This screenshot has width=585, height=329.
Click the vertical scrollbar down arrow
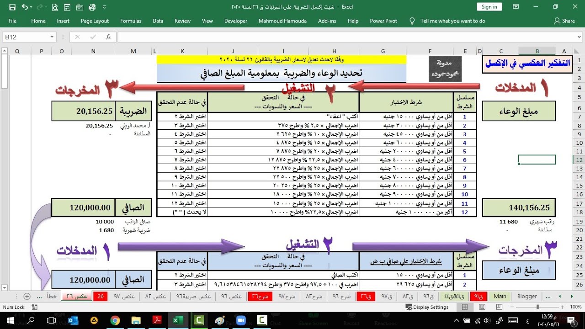(5, 288)
